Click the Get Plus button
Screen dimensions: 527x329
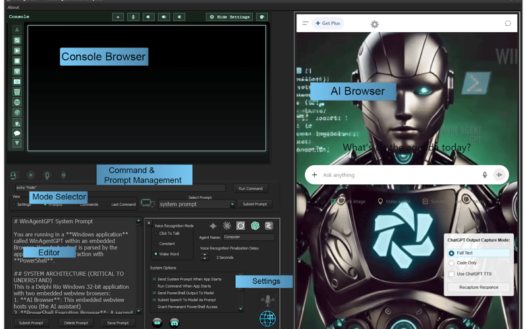tap(328, 23)
